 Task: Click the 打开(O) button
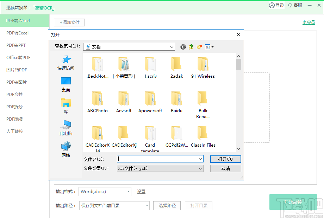click(225, 159)
